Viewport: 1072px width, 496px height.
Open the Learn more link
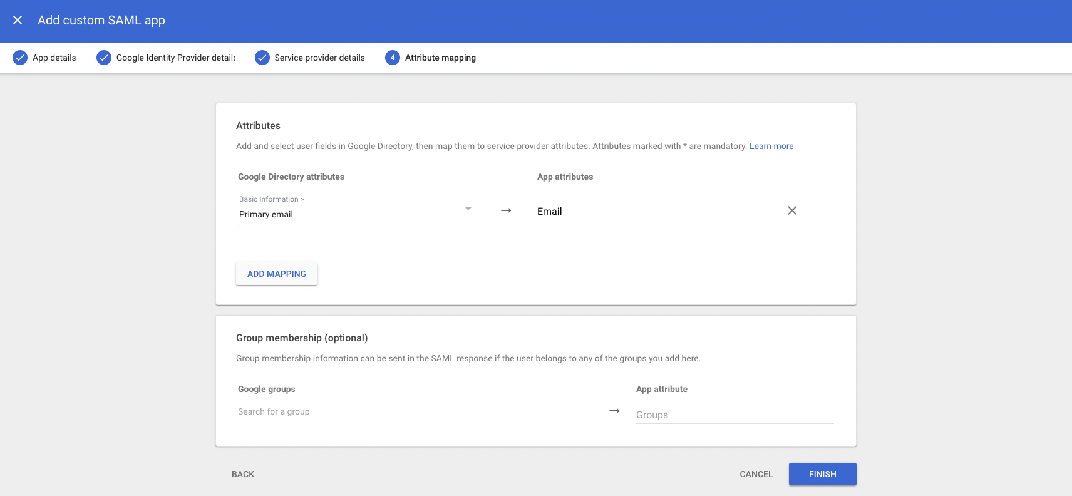pyautogui.click(x=771, y=146)
